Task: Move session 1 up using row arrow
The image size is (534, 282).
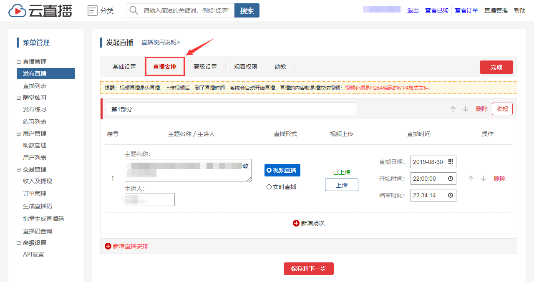Action: (471, 179)
